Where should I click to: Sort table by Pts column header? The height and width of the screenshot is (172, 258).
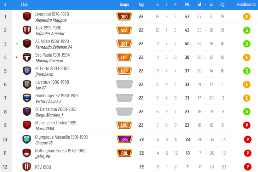pos(187,5)
